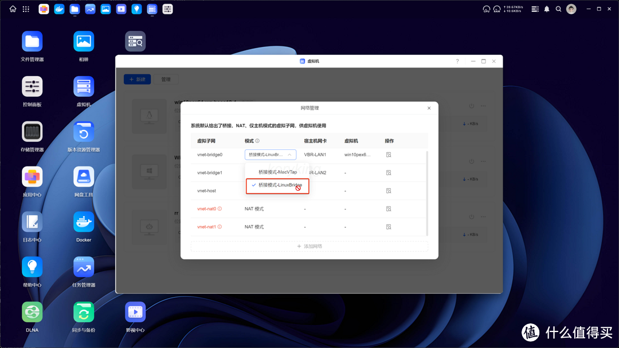
Task: Click the edit icon for vnet-host network
Action: [389, 191]
